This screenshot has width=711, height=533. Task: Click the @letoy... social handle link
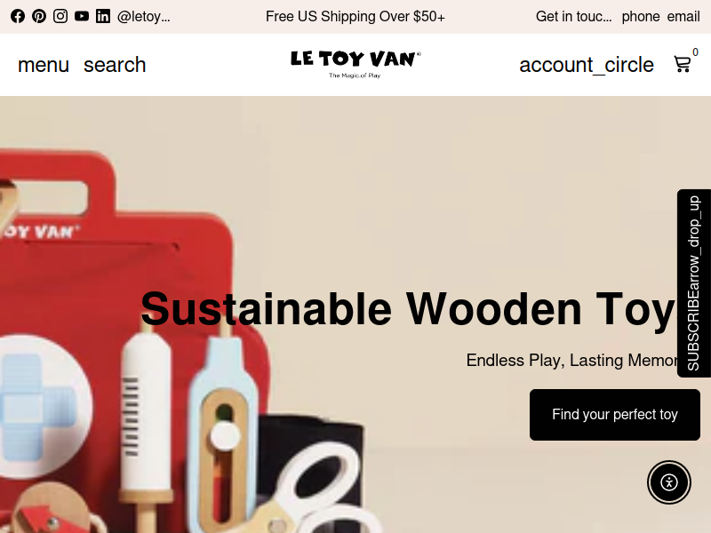144,16
